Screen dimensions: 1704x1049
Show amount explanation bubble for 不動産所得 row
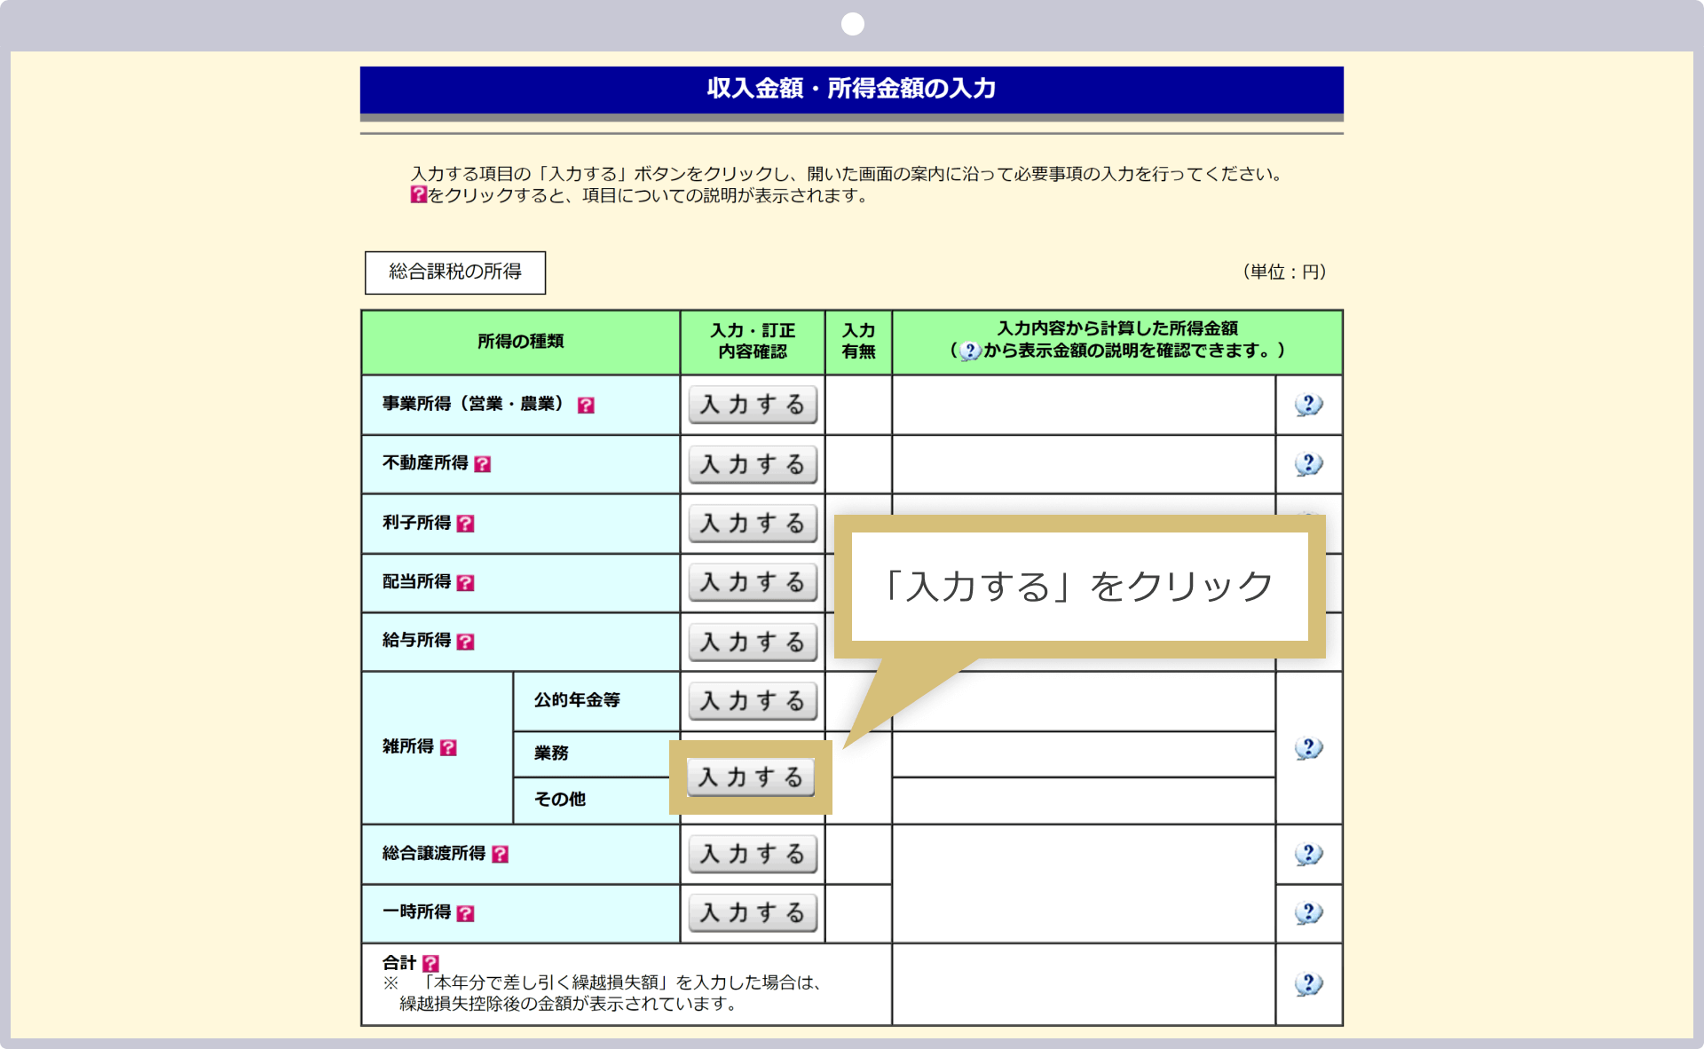[1308, 464]
